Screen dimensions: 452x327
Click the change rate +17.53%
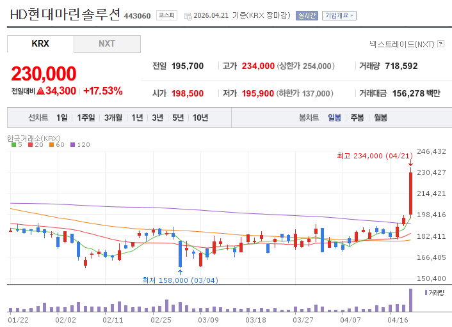103,91
